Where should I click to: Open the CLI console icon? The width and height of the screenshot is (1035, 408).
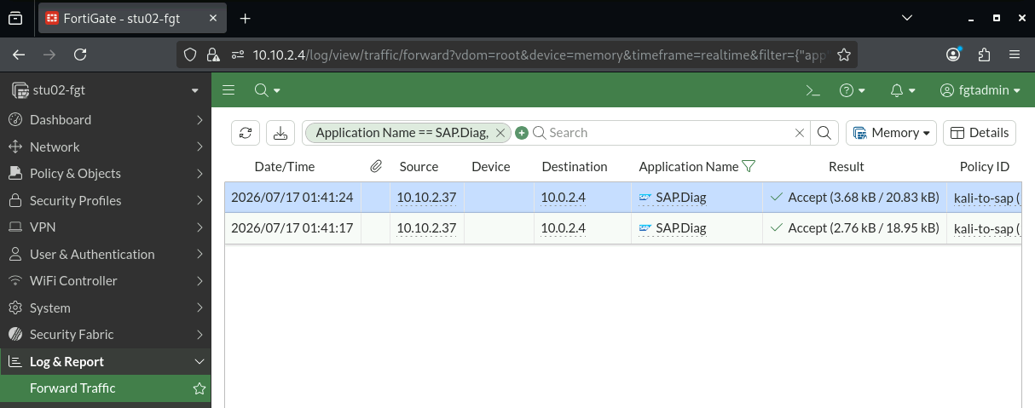813,90
